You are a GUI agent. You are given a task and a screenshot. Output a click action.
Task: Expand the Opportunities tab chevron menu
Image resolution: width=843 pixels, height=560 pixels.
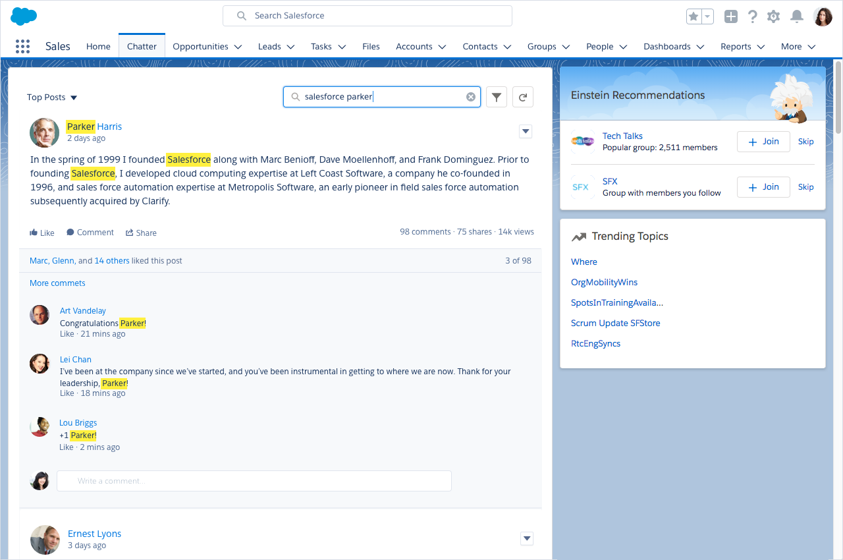[x=238, y=47]
